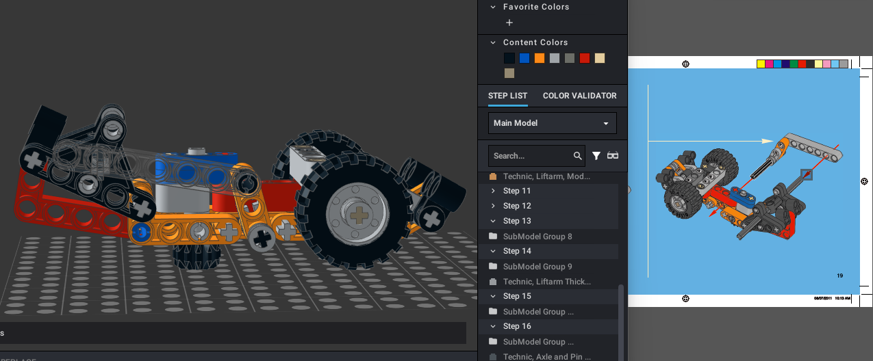Switch to the STEP LIST tab

[x=508, y=96]
